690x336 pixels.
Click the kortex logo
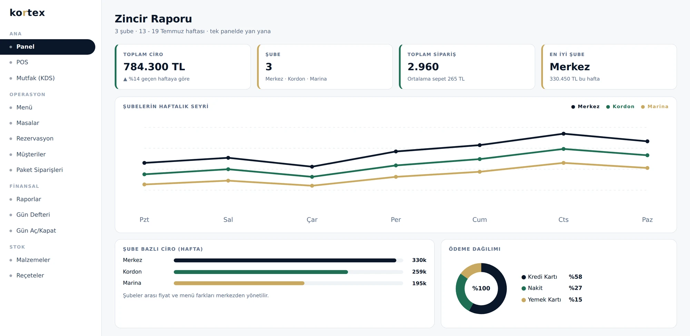tap(27, 13)
